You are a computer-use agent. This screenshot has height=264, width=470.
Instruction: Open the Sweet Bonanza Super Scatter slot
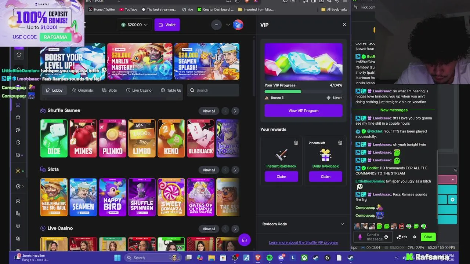[171, 197]
